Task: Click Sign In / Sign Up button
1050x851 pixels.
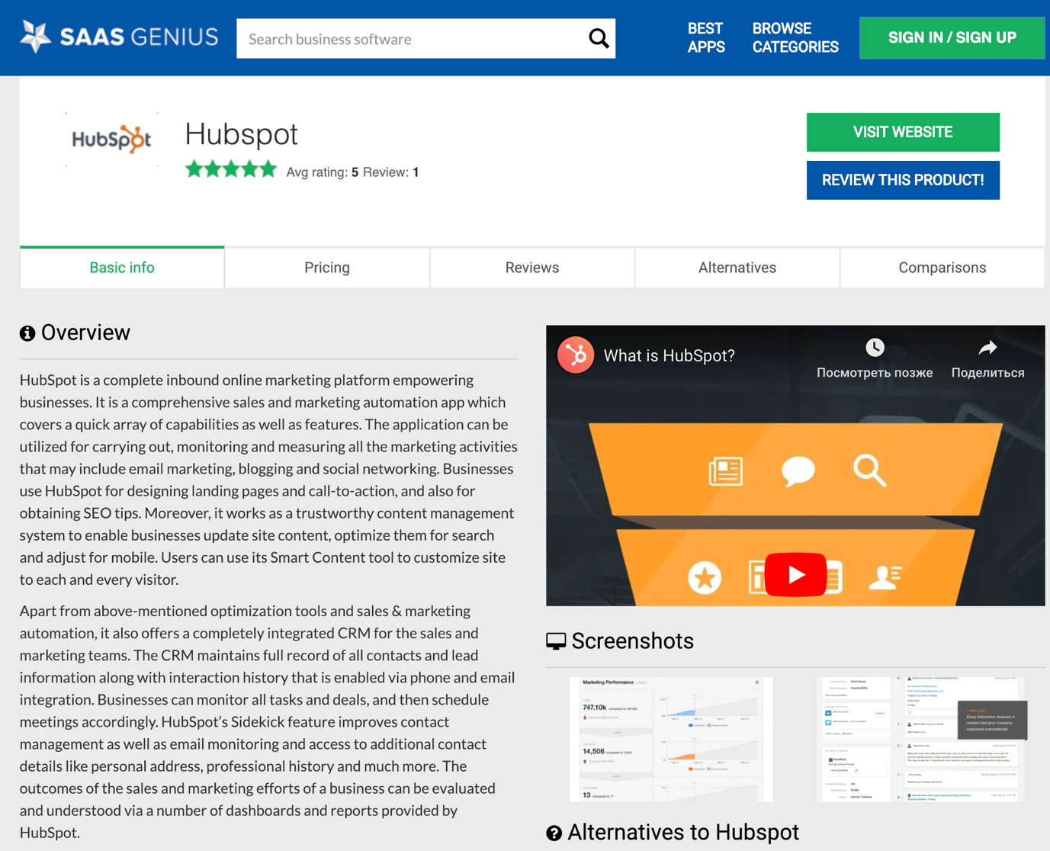Action: (952, 37)
